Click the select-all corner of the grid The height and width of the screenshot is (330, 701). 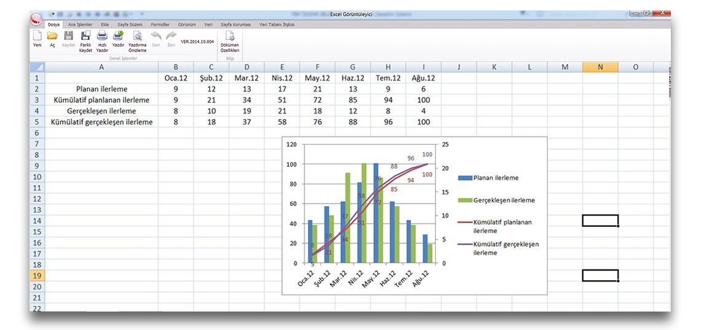click(x=37, y=67)
